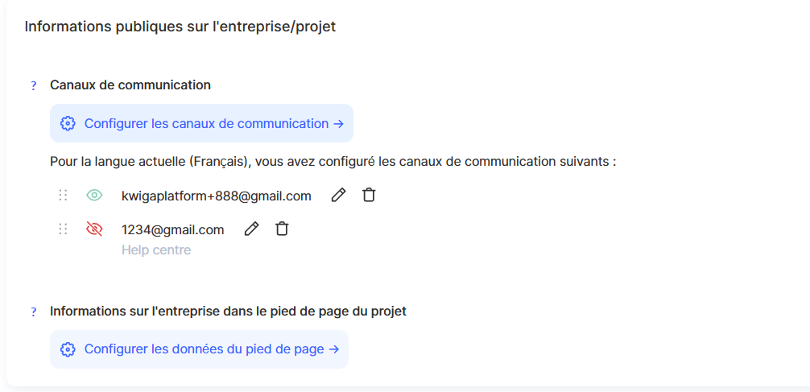Hide the kwigaplatform+888@gmail.com channel

pyautogui.click(x=94, y=195)
